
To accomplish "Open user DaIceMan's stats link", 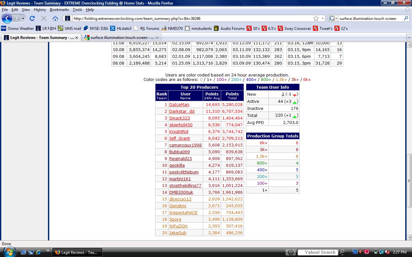I will pos(179,104).
